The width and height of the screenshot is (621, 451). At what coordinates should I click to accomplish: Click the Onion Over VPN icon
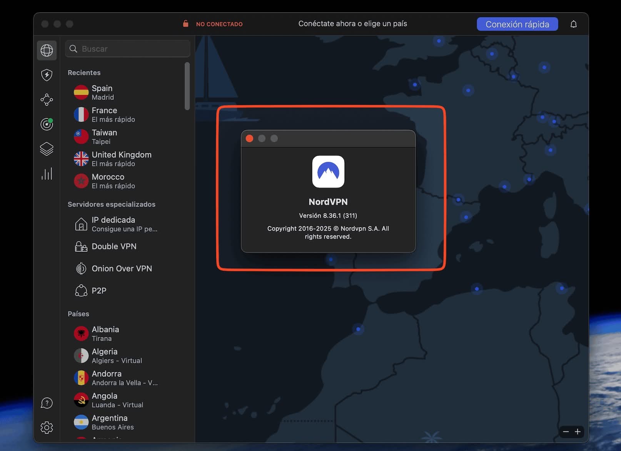pyautogui.click(x=81, y=269)
